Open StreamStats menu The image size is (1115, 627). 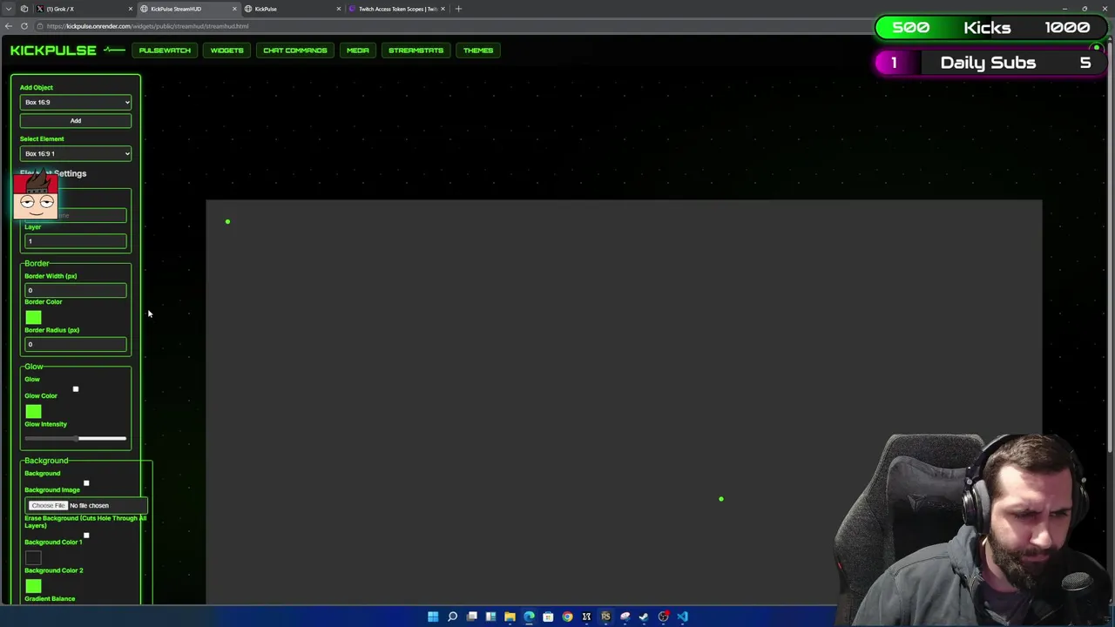[x=416, y=51]
